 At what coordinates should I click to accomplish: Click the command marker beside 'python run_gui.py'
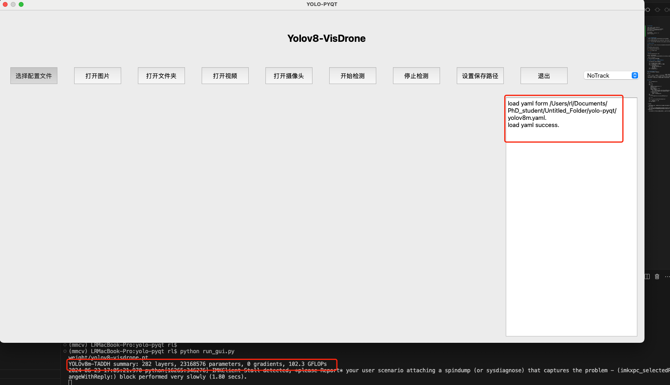click(65, 351)
